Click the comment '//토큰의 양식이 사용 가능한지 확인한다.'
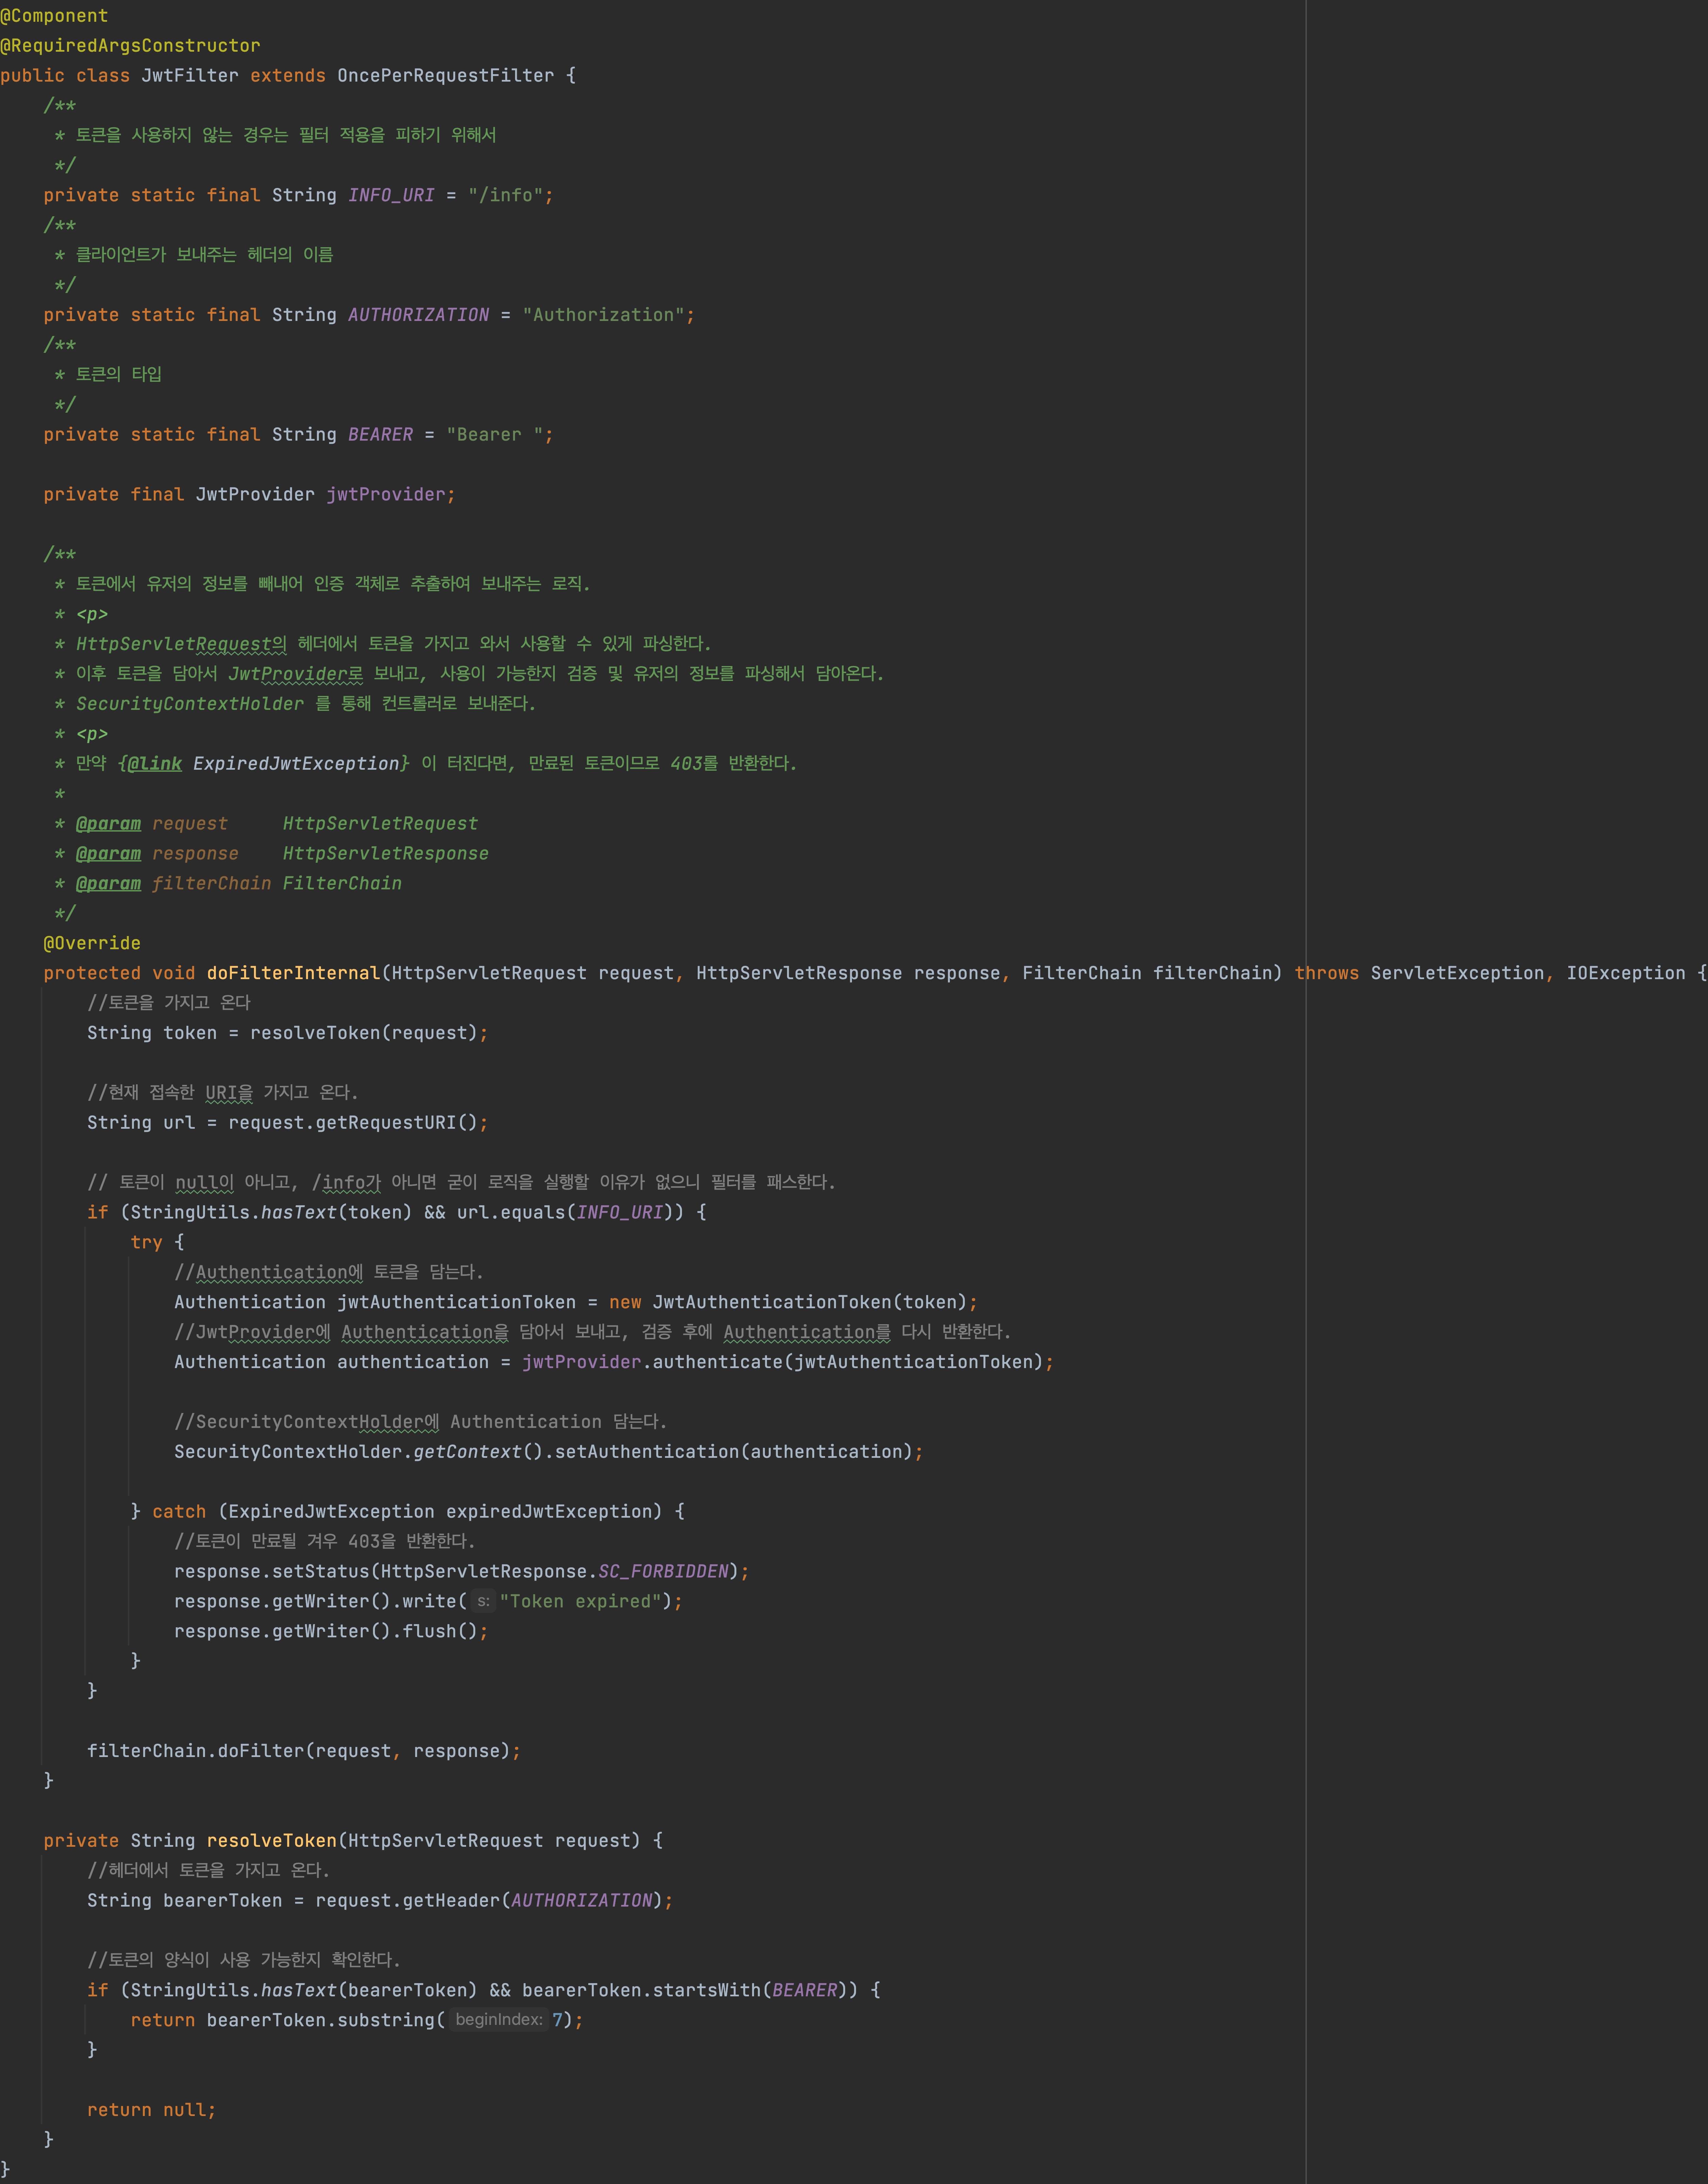 (244, 1961)
